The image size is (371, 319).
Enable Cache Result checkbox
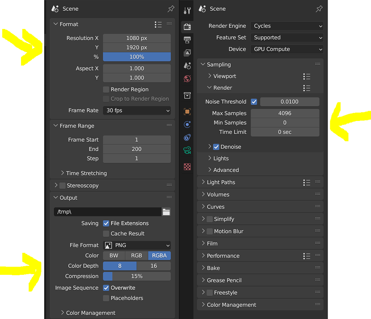[106, 234]
